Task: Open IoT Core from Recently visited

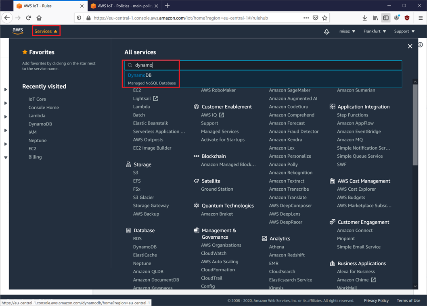Action: (37, 99)
